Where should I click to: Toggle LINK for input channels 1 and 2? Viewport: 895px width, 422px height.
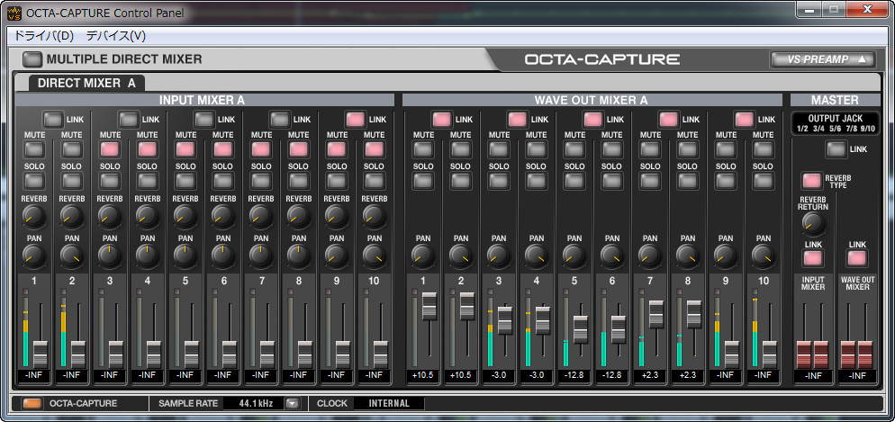point(54,119)
